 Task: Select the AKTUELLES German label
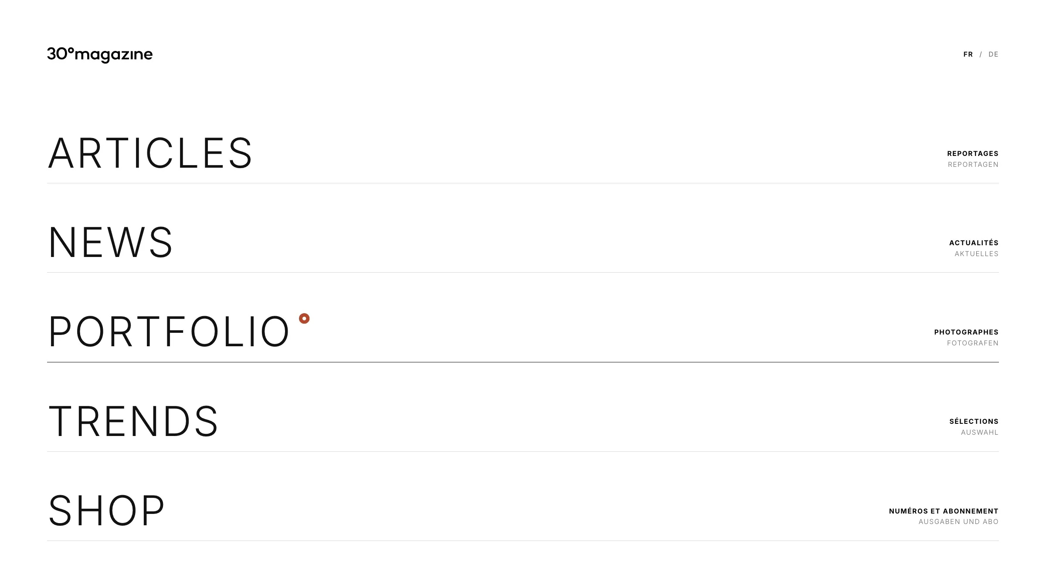point(976,254)
